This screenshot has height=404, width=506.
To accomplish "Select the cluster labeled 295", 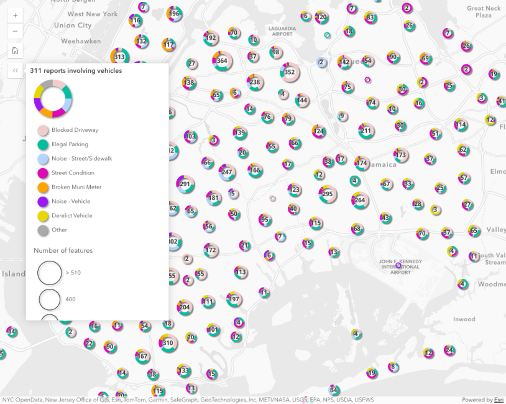I will pos(327,194).
